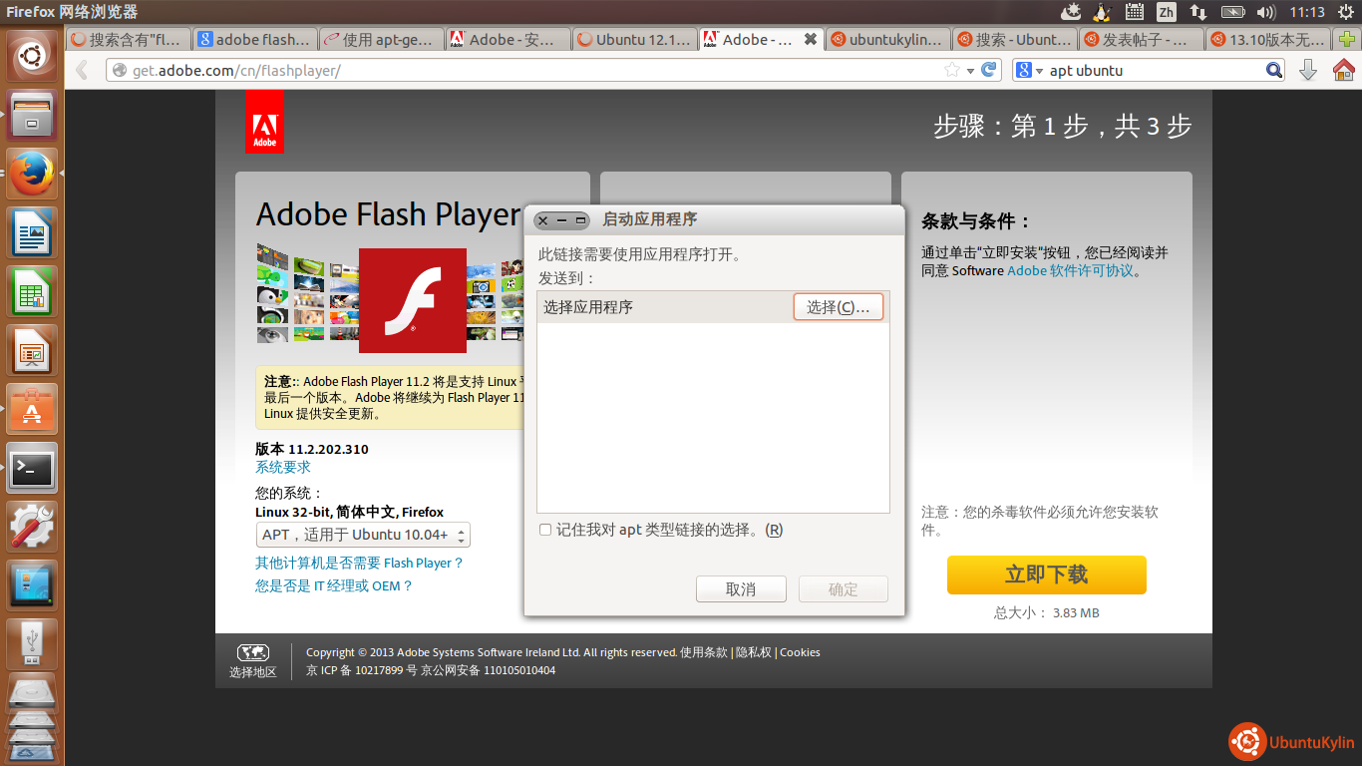Bookmark page with star icon

952,70
